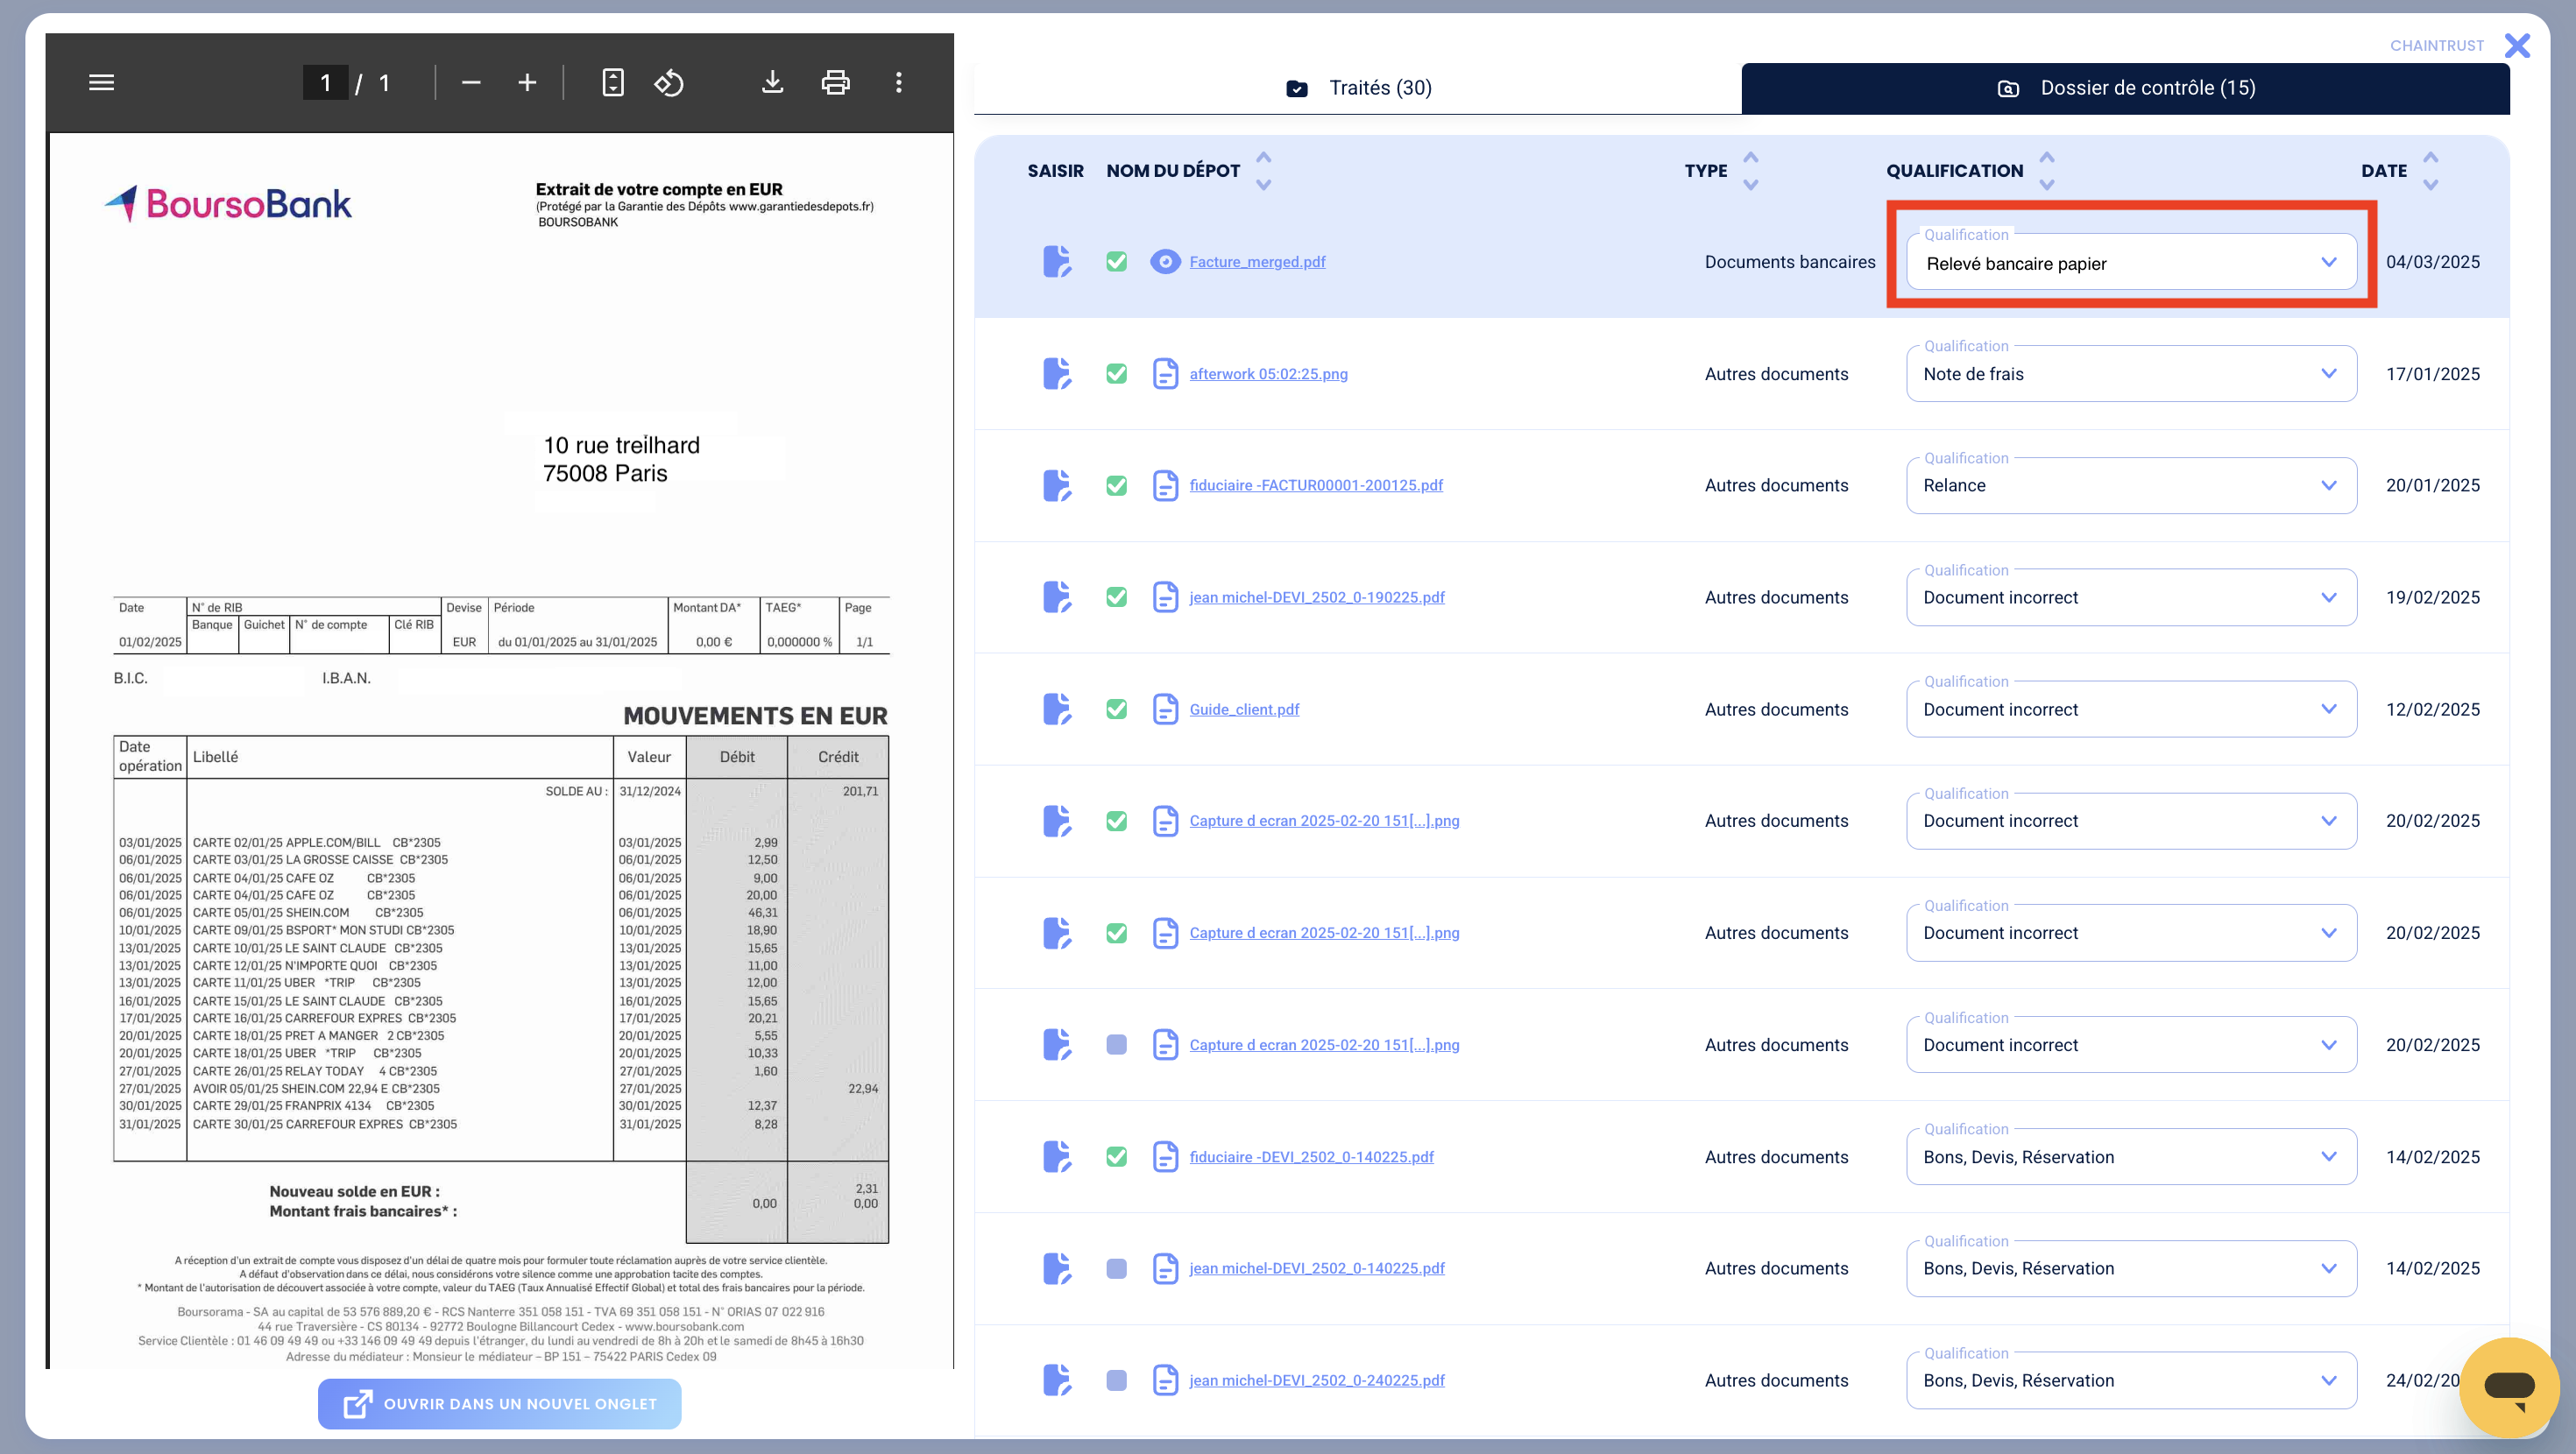The image size is (2576, 1454).
Task: Uncheck the fiduciaire -DEVI_2502_0-140225.pdf checkbox
Action: [x=1117, y=1157]
